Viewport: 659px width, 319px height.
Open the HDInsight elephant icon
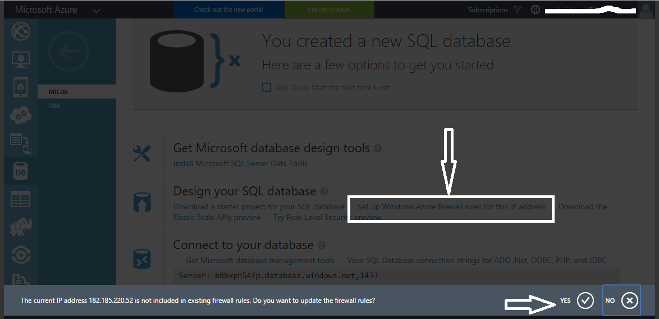tap(20, 227)
